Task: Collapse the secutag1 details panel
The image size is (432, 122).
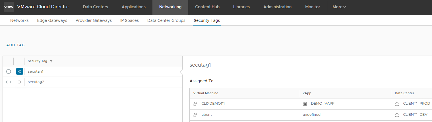Action: (20, 71)
